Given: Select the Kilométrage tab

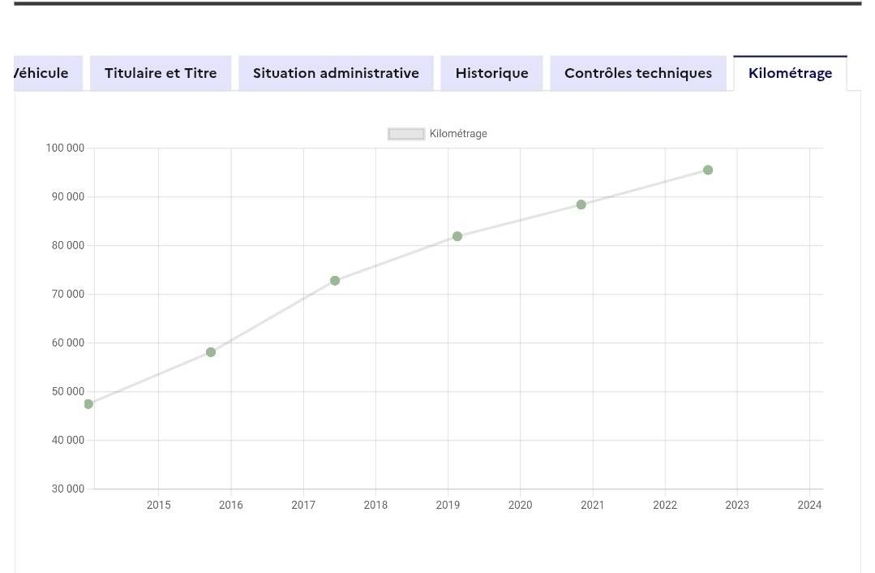Looking at the screenshot, I should [790, 73].
